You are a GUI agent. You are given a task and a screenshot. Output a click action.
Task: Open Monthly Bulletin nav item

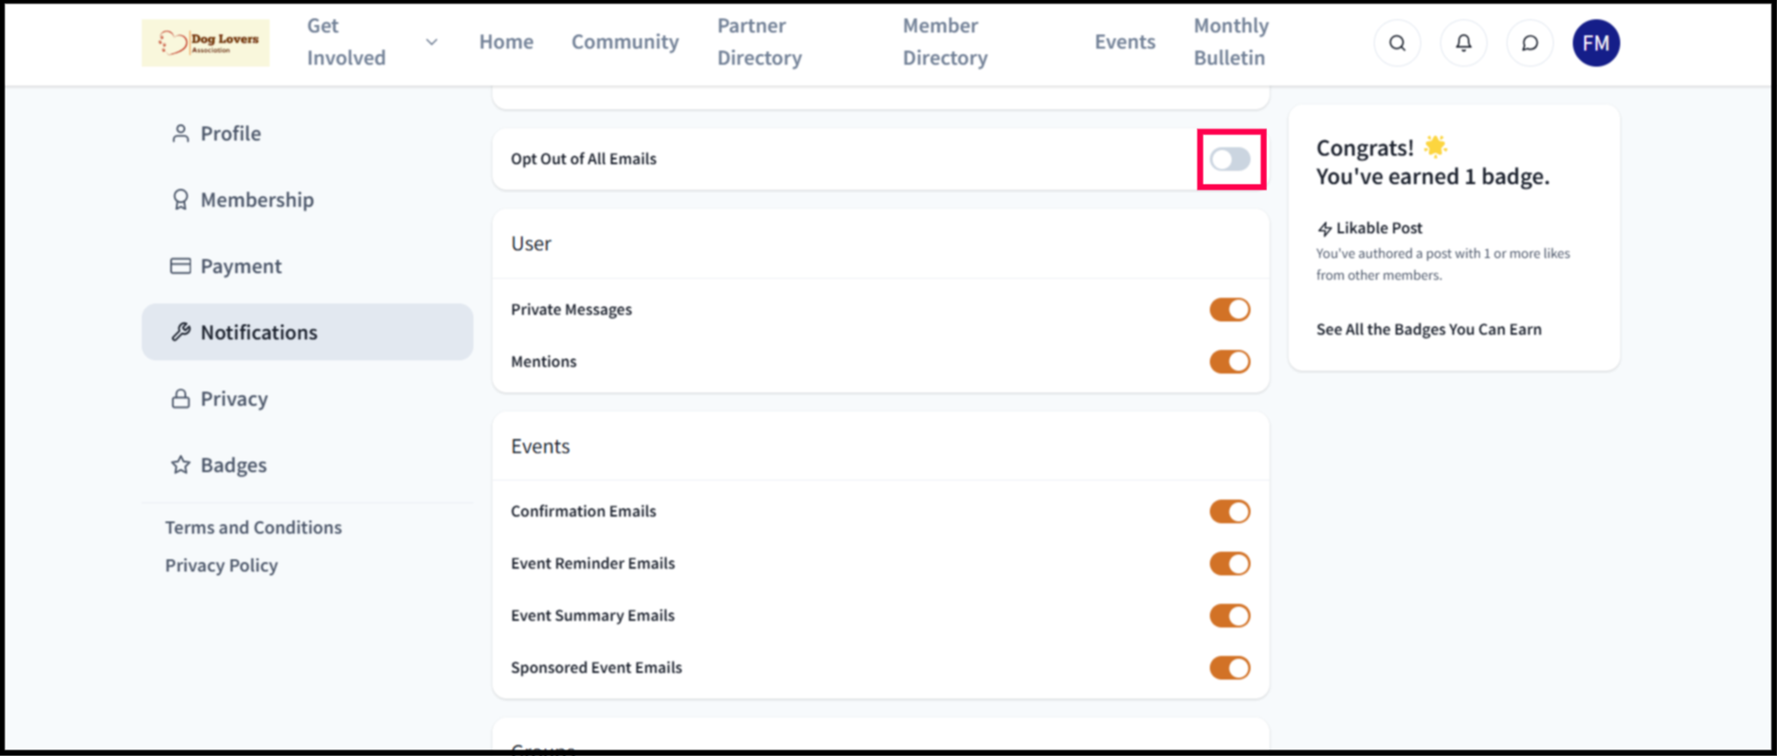(x=1230, y=42)
